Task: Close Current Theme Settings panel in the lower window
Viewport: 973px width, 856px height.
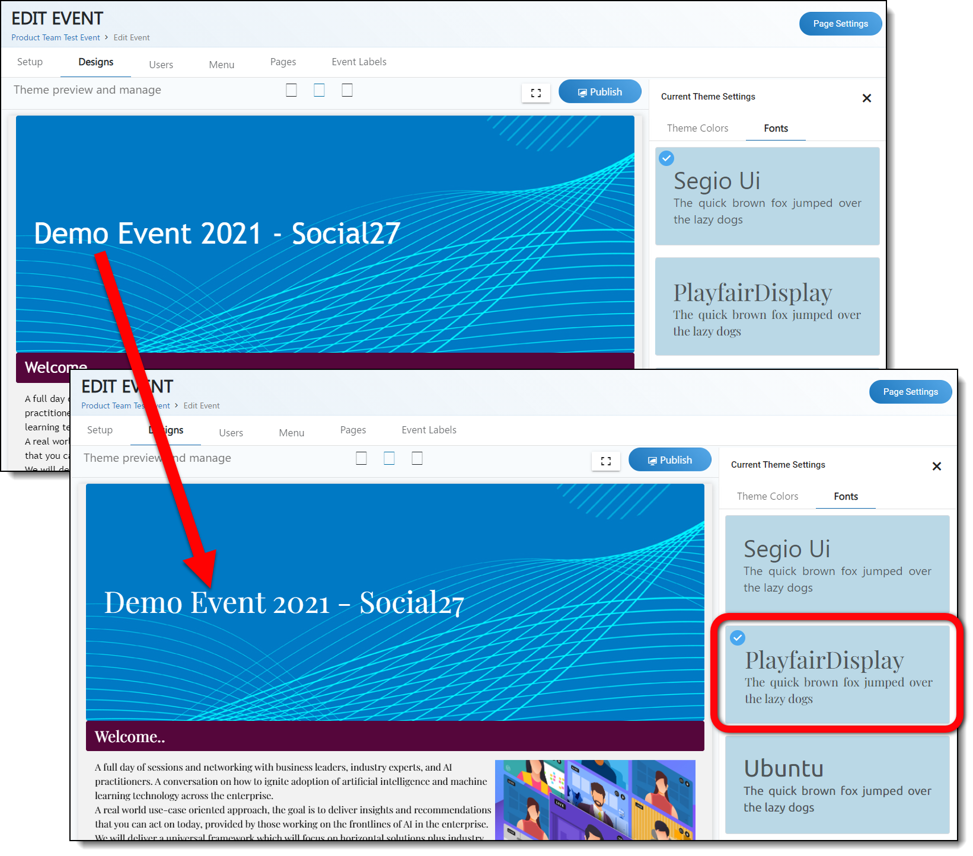Action: [x=936, y=467]
